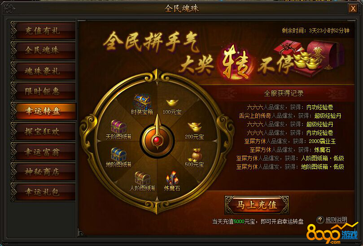Select the 人阶图纸箱 brown chest icon
This screenshot has height=246, width=363.
point(142,178)
